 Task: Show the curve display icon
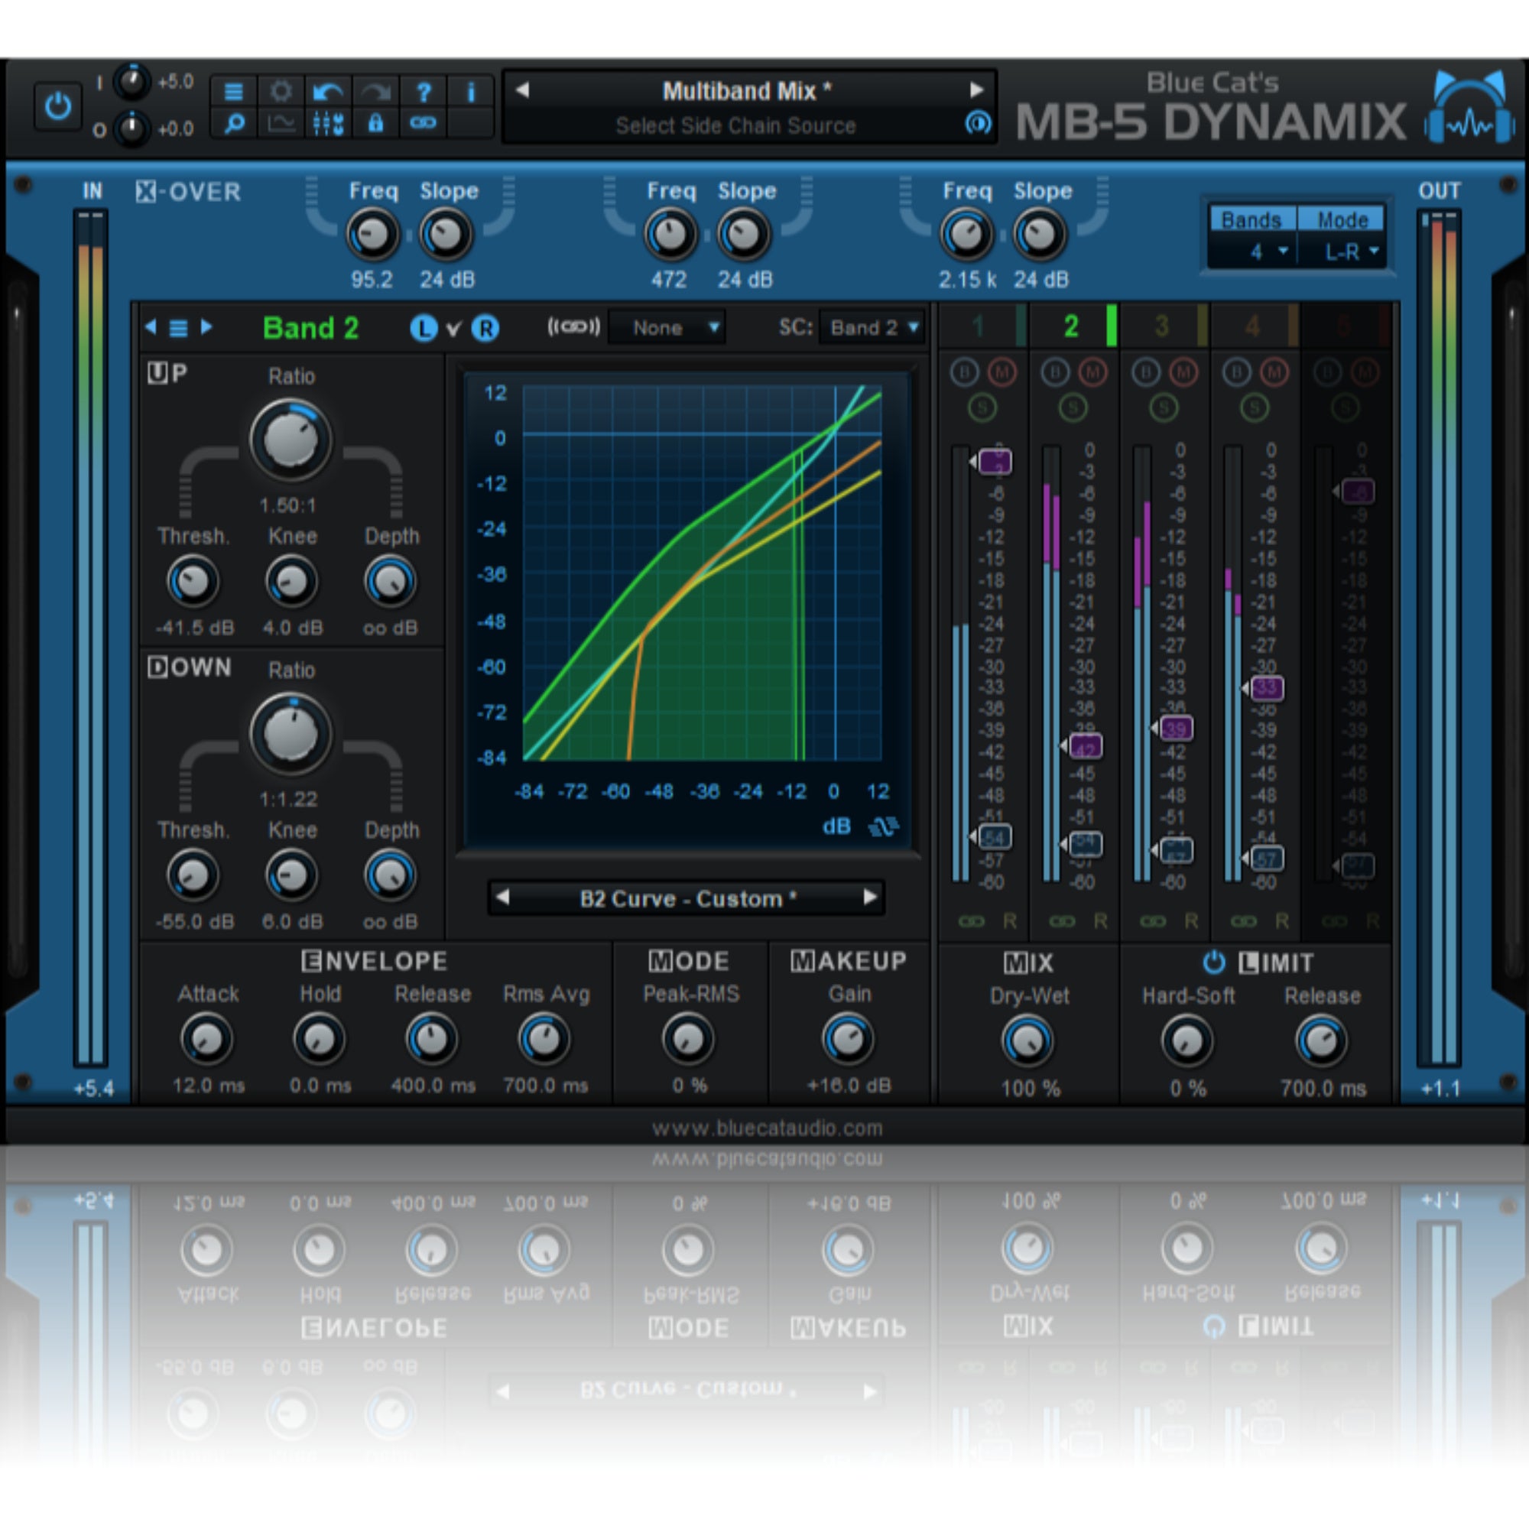[281, 123]
